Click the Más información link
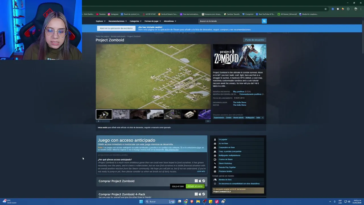This screenshot has width=364, height=205. coord(172,150)
